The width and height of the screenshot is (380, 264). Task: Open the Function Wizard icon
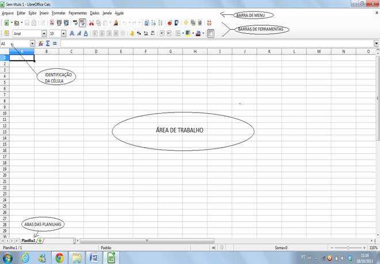[x=41, y=44]
